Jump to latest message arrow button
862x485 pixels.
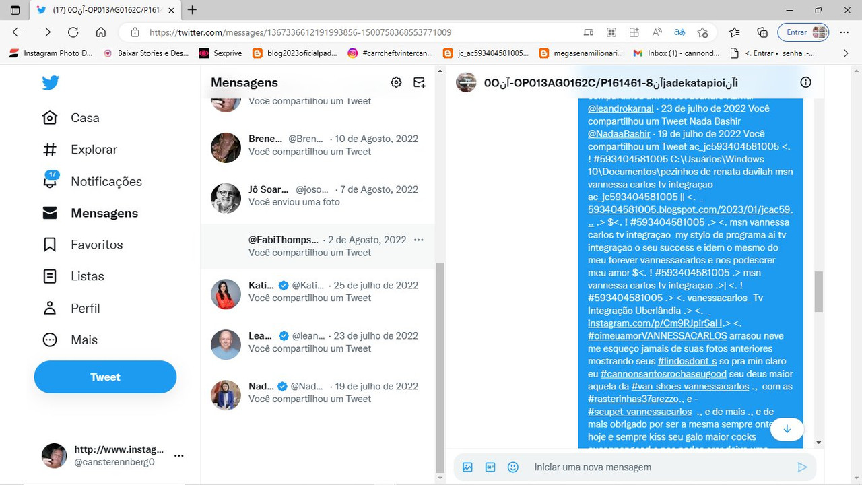[x=787, y=429]
